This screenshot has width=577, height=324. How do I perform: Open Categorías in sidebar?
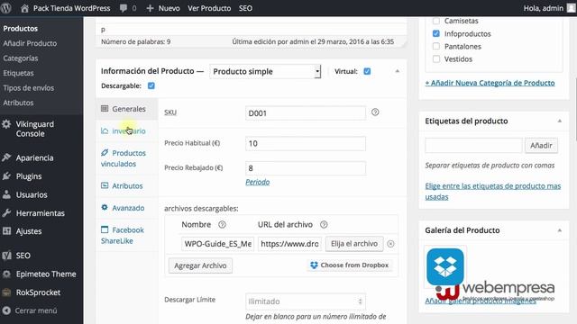click(21, 58)
